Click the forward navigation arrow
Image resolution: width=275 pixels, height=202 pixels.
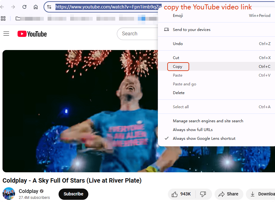pos(13,7)
